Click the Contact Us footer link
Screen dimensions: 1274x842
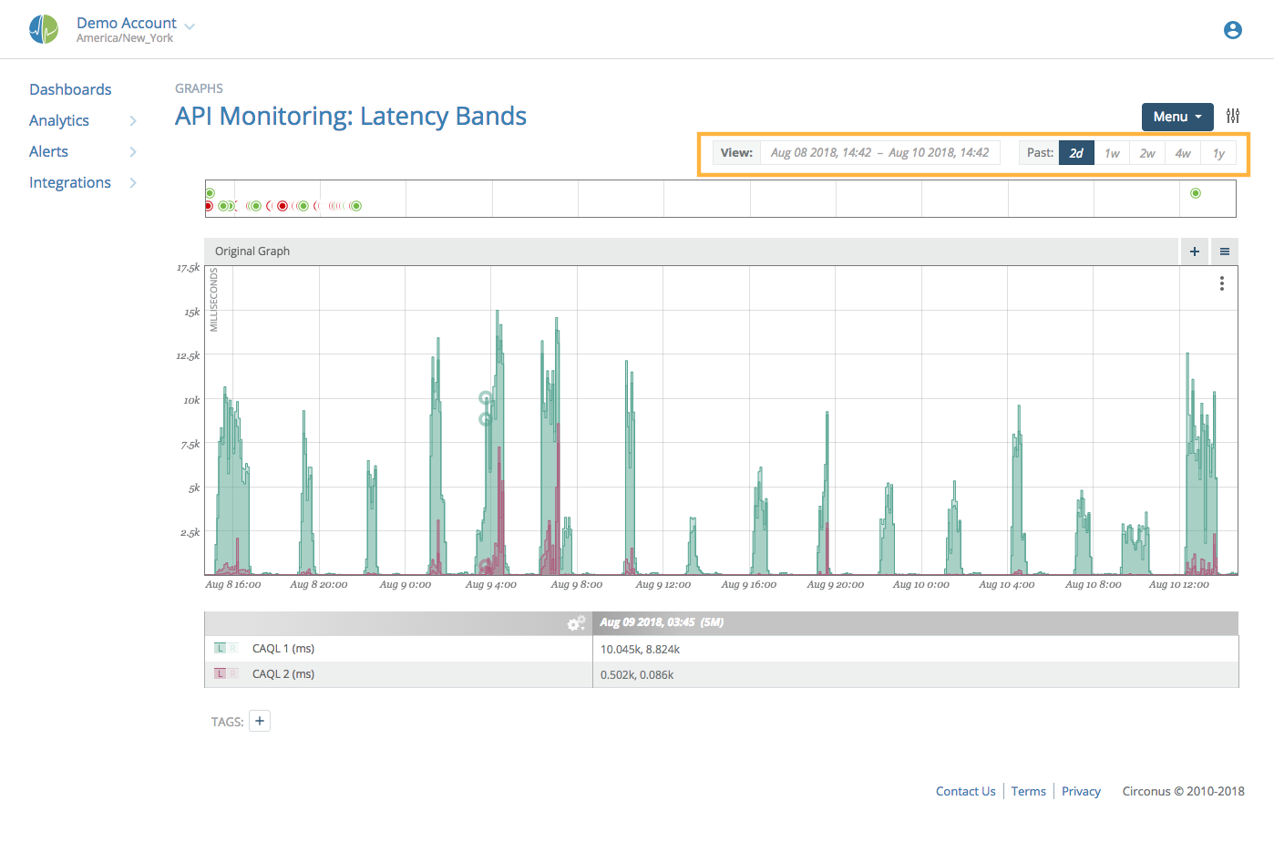(x=965, y=791)
